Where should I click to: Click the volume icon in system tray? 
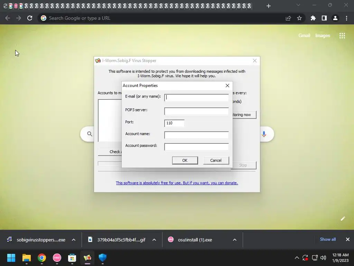(323, 258)
